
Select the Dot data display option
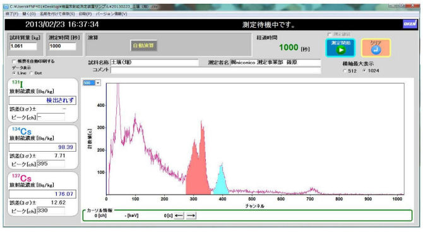(x=32, y=73)
